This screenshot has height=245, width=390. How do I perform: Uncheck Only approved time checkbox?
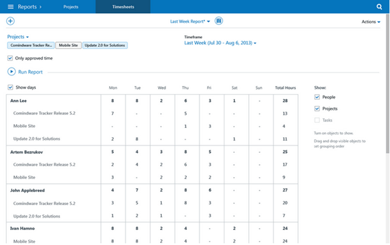pyautogui.click(x=10, y=58)
